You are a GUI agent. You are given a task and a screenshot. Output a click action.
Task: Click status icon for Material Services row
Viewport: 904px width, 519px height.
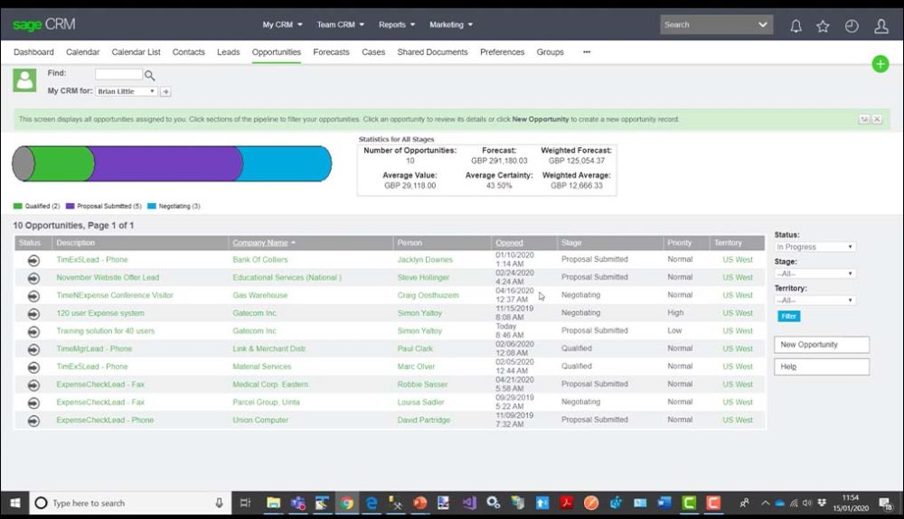[33, 367]
